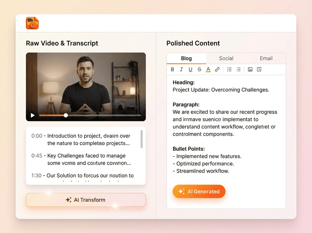Insert a hyperlink
This screenshot has height=233, width=312.
pyautogui.click(x=218, y=69)
